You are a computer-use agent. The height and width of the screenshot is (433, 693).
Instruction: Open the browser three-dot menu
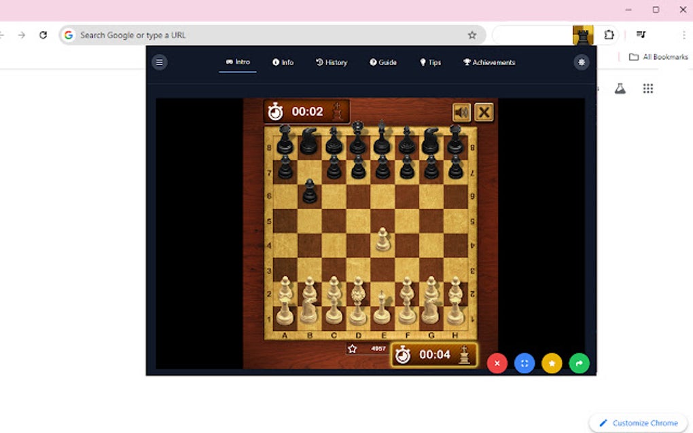click(x=683, y=35)
